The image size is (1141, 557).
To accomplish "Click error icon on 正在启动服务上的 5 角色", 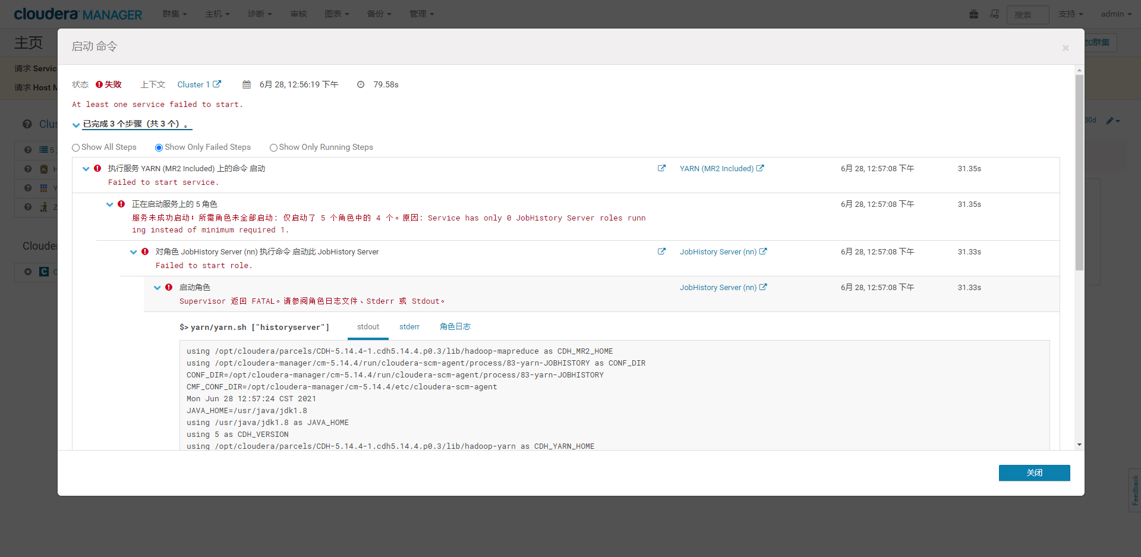I will click(121, 204).
